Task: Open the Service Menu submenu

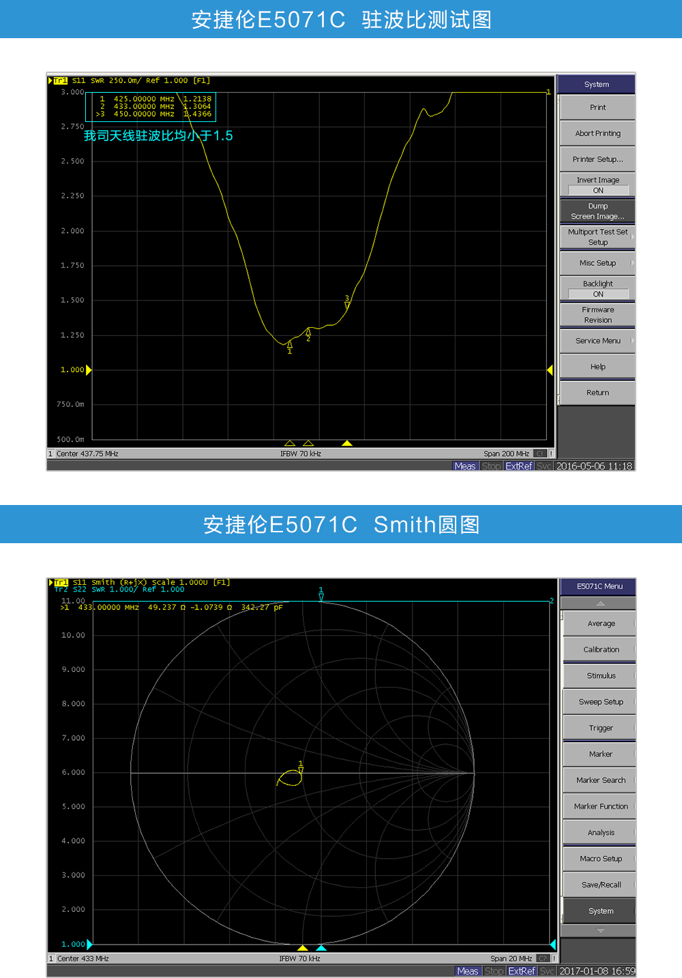Action: (x=597, y=340)
